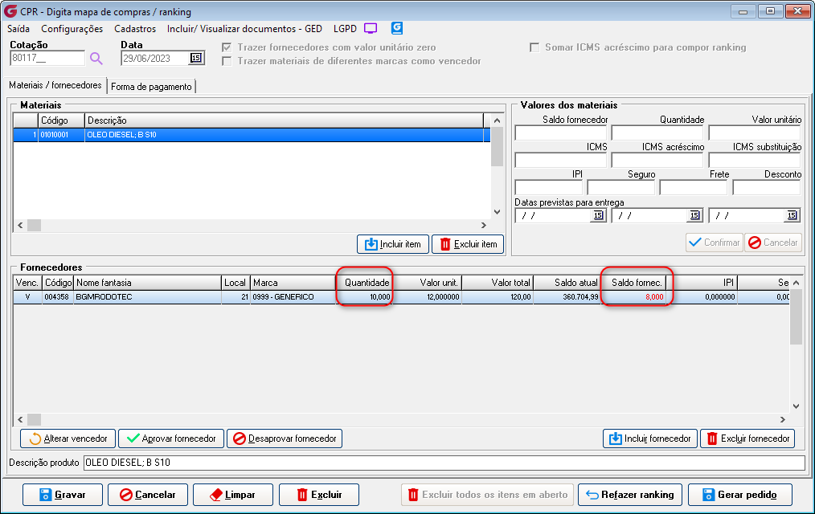The height and width of the screenshot is (514, 815).
Task: Open the calendar icon next to Data field
Action: (196, 58)
